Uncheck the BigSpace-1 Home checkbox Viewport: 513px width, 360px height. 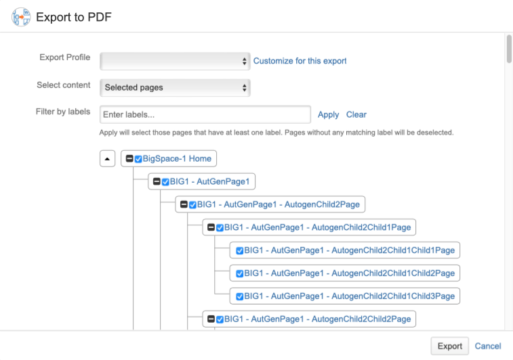click(x=138, y=159)
